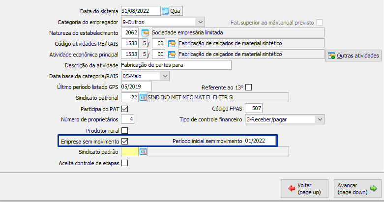This screenshot has height=202, width=384.
Task: Focus the yellow Sindicato padrão code field
Action: click(x=130, y=152)
